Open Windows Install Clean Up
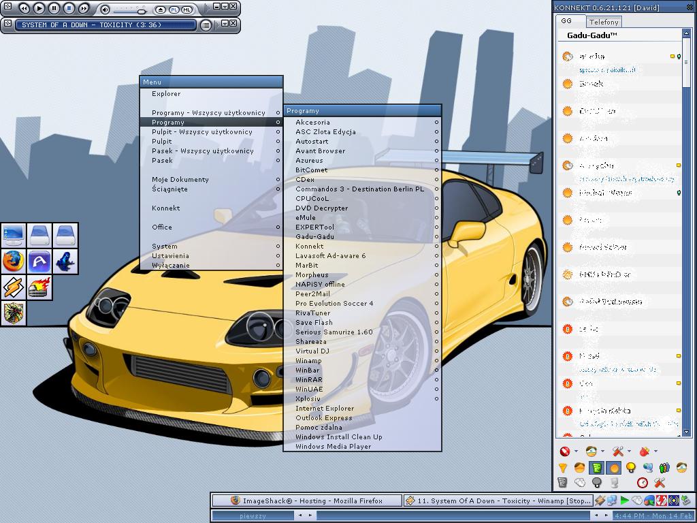Image resolution: width=697 pixels, height=523 pixels. point(362,437)
